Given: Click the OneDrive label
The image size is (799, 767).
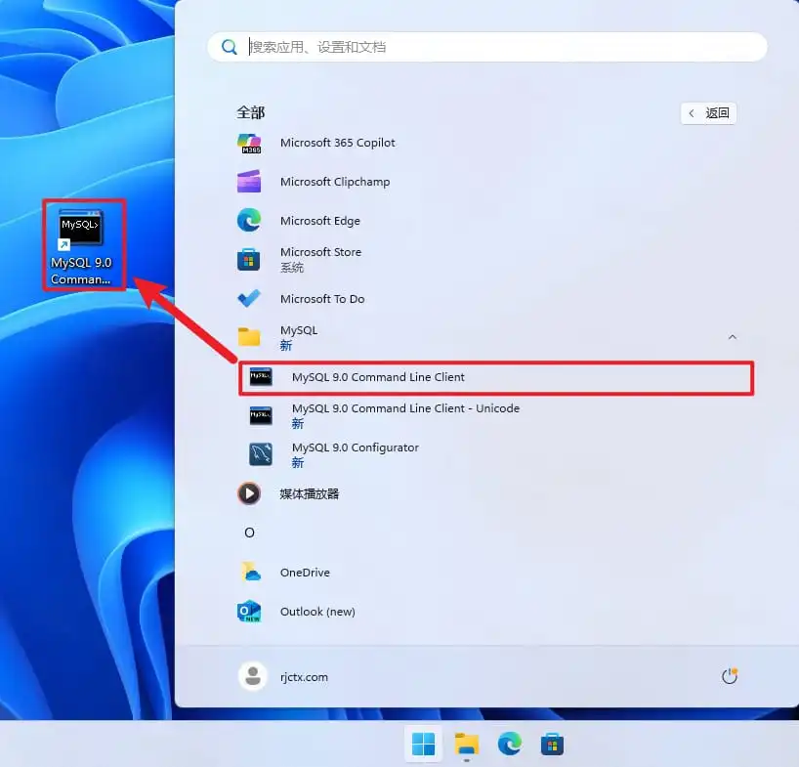Looking at the screenshot, I should 305,573.
